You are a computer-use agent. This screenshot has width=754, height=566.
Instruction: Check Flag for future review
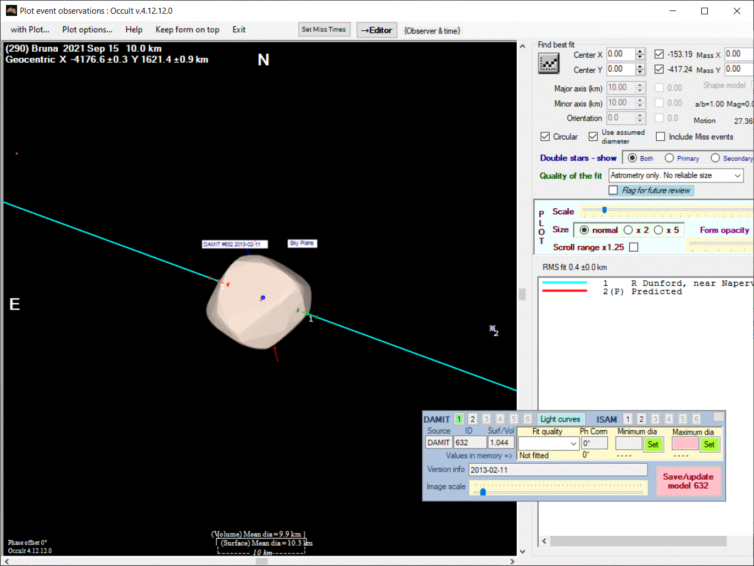pos(613,190)
